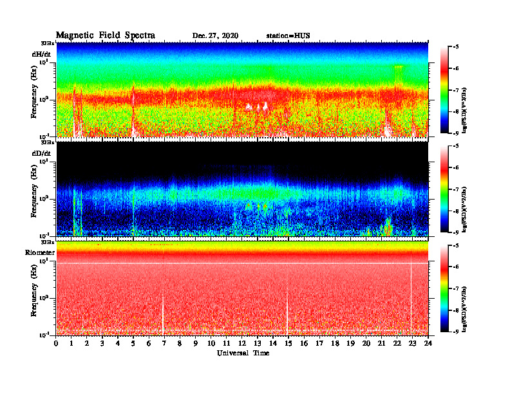Open the dD/dt spectrogram plot
510x394 pixels.
242,189
